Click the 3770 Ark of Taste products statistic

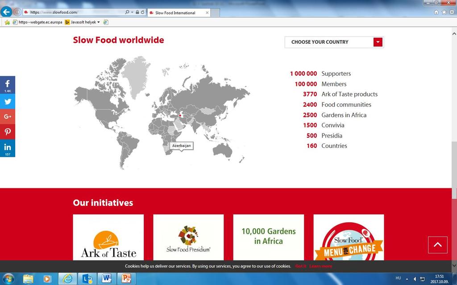[x=340, y=94]
